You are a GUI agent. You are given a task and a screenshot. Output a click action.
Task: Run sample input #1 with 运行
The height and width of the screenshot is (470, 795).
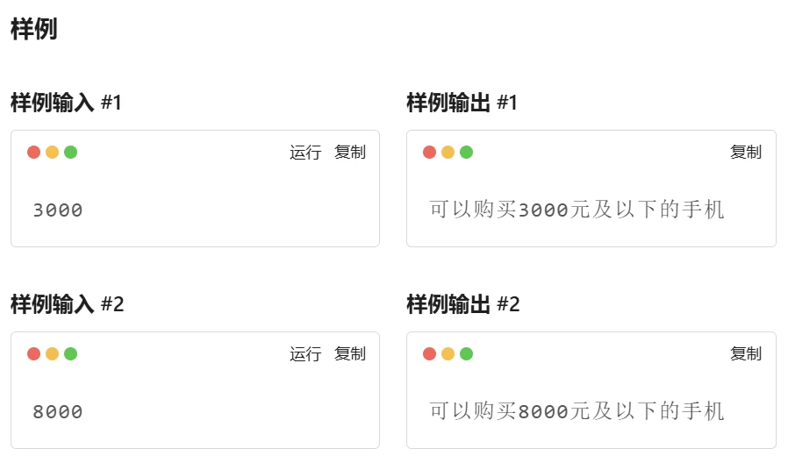click(305, 152)
